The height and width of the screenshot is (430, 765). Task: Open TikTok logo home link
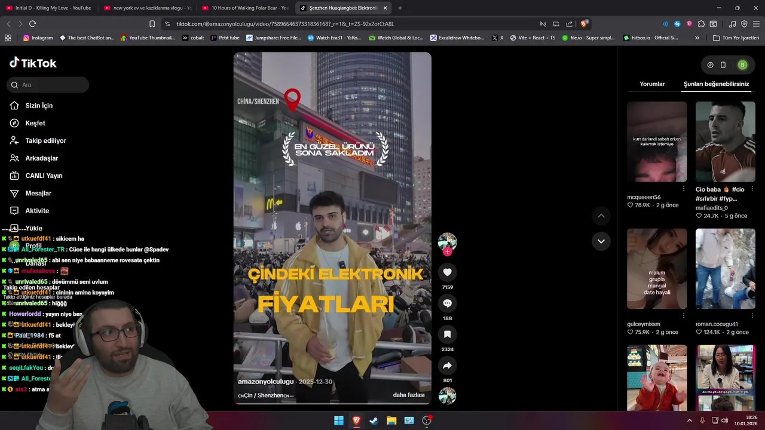coord(33,63)
